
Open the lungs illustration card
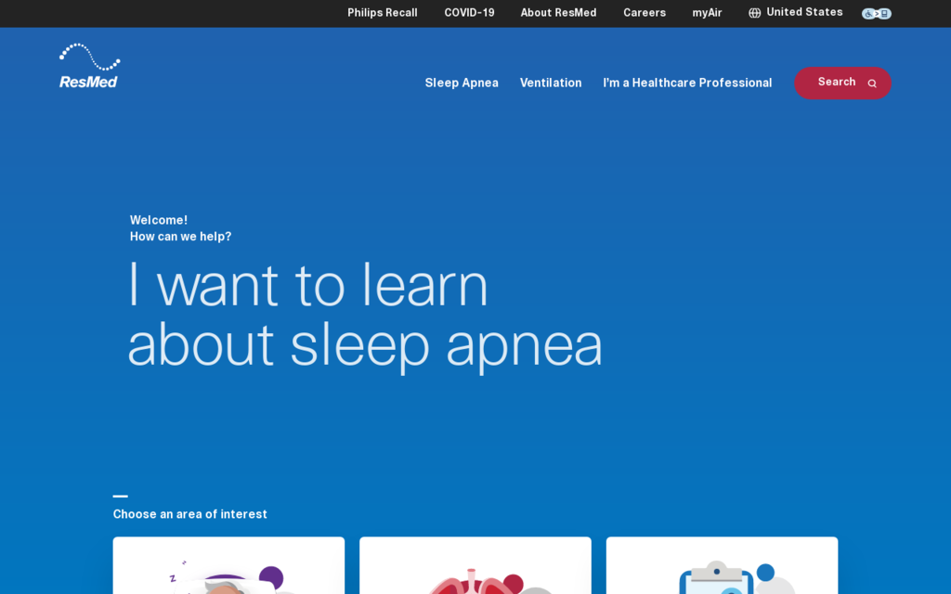point(475,566)
